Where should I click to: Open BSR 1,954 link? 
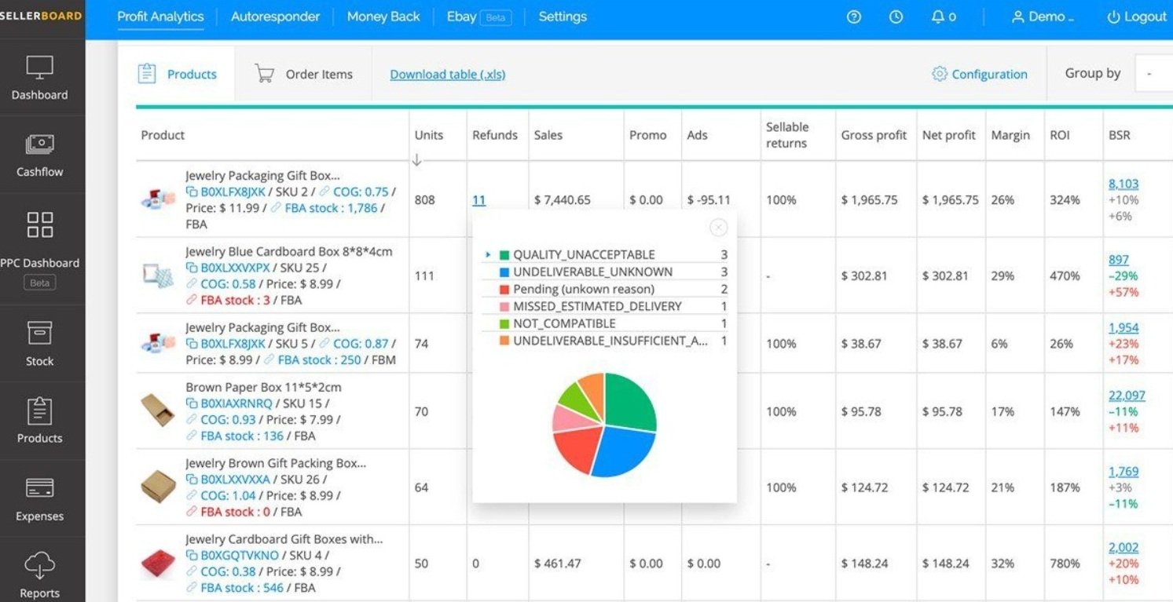(1124, 327)
